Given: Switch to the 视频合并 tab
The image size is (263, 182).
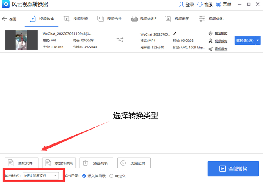Looking at the screenshot, I should tap(110, 19).
